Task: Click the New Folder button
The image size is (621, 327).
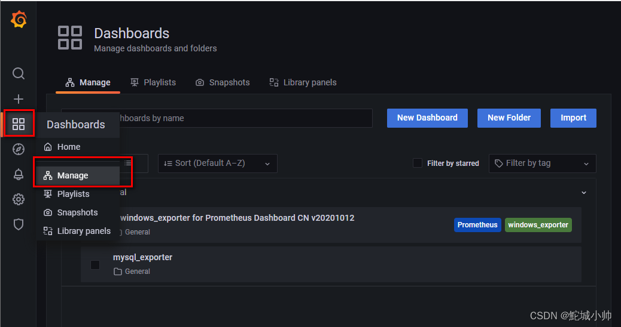Action: tap(509, 118)
